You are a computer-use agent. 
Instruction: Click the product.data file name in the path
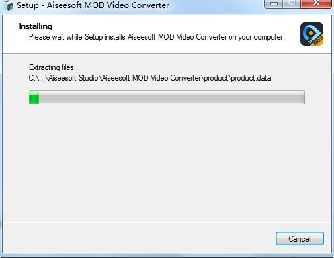click(251, 78)
